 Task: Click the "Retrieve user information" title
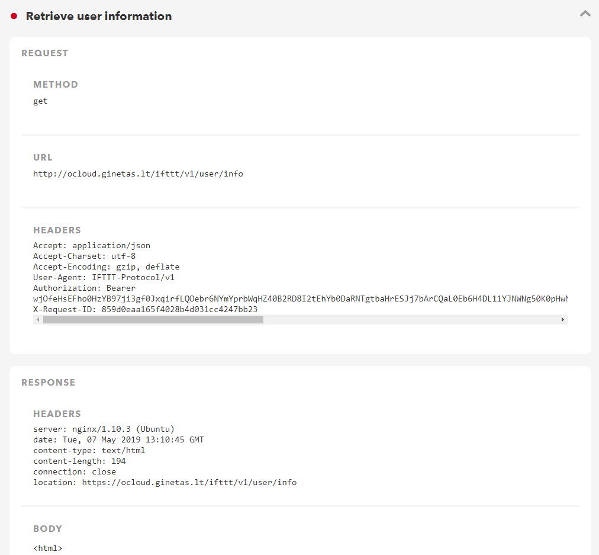99,16
